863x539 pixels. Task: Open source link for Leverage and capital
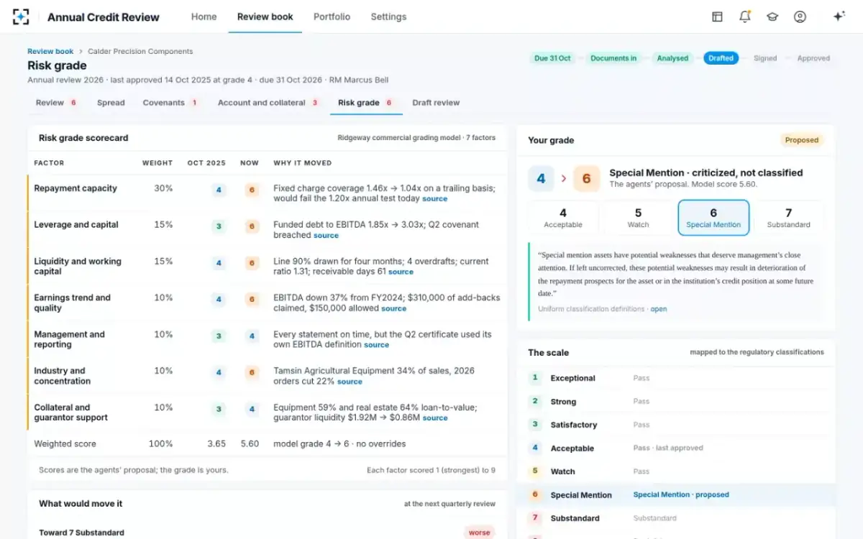(326, 236)
